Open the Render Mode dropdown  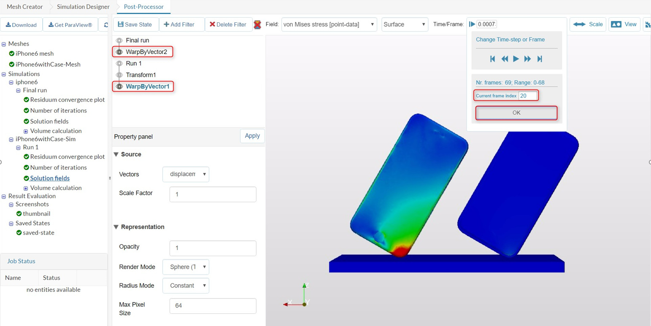(x=186, y=267)
